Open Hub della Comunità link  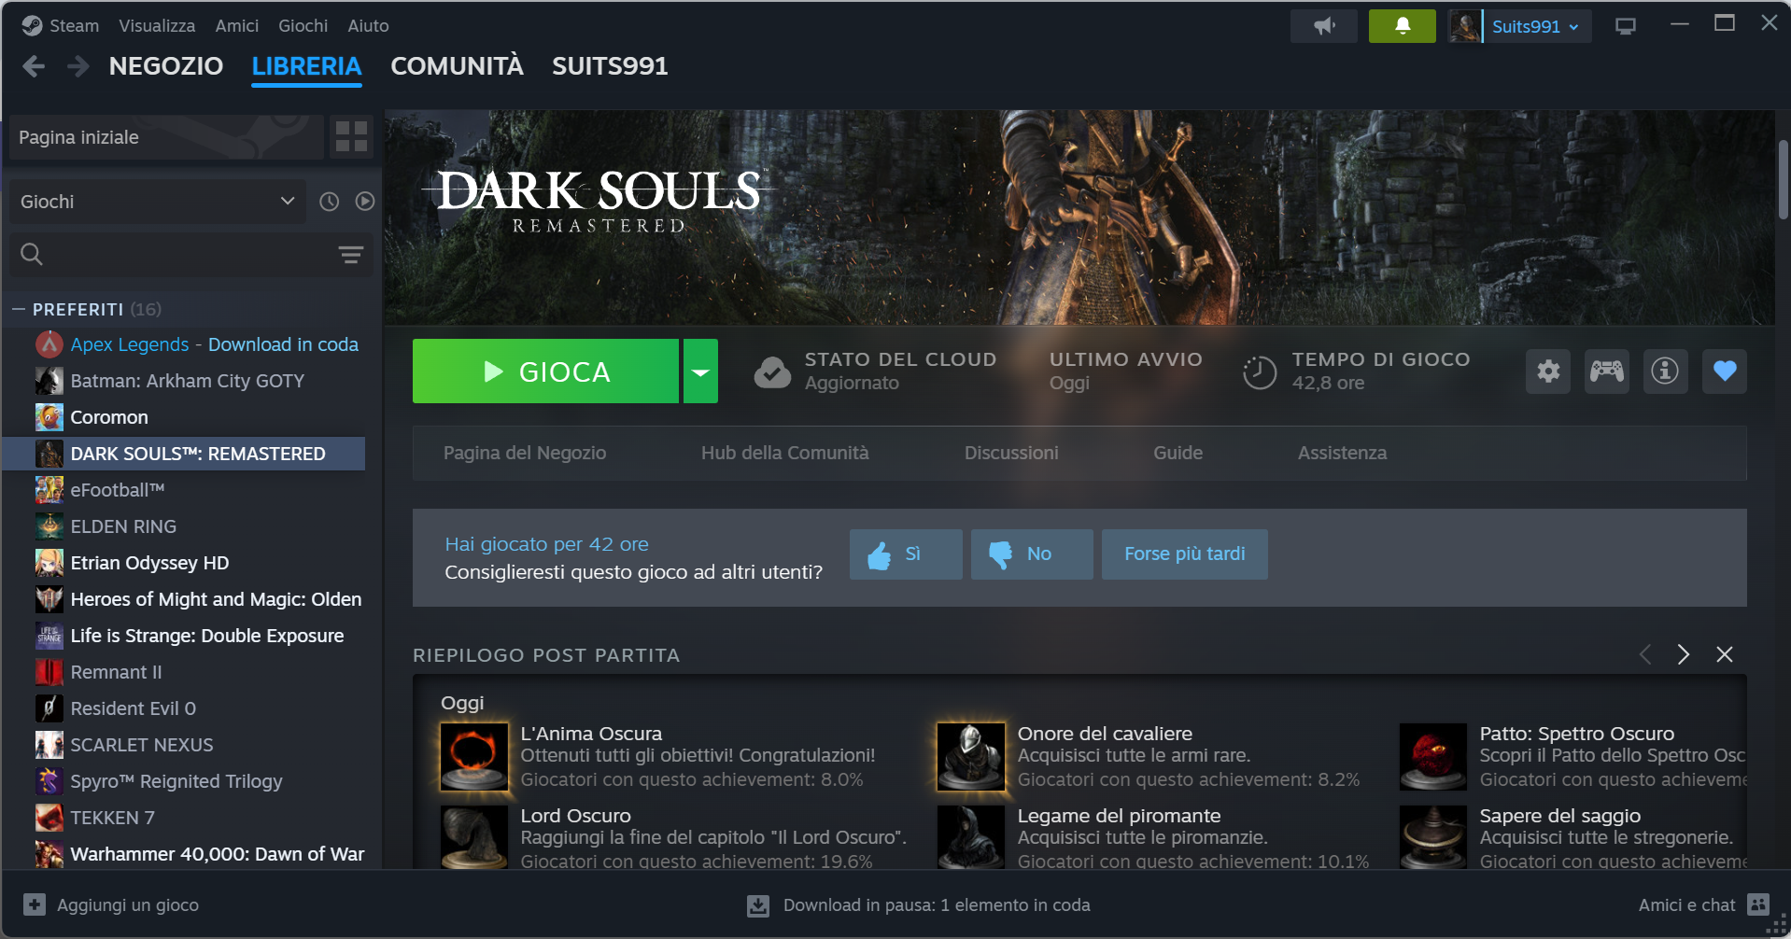click(785, 453)
